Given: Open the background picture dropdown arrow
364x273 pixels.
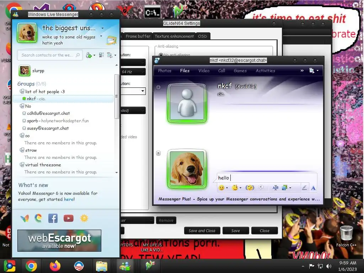Looking at the screenshot, I should pos(290,188).
